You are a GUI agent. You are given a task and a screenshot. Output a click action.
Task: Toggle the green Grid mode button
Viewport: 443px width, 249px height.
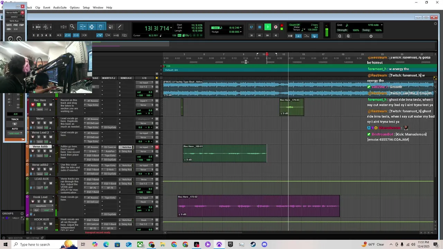(x=216, y=28)
